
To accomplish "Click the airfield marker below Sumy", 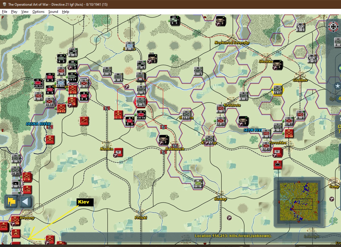I will click(x=332, y=199).
